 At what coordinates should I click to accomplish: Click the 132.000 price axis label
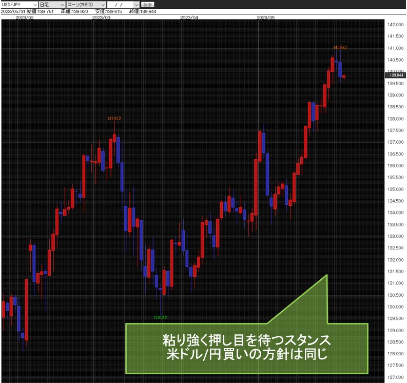pyautogui.click(x=395, y=260)
